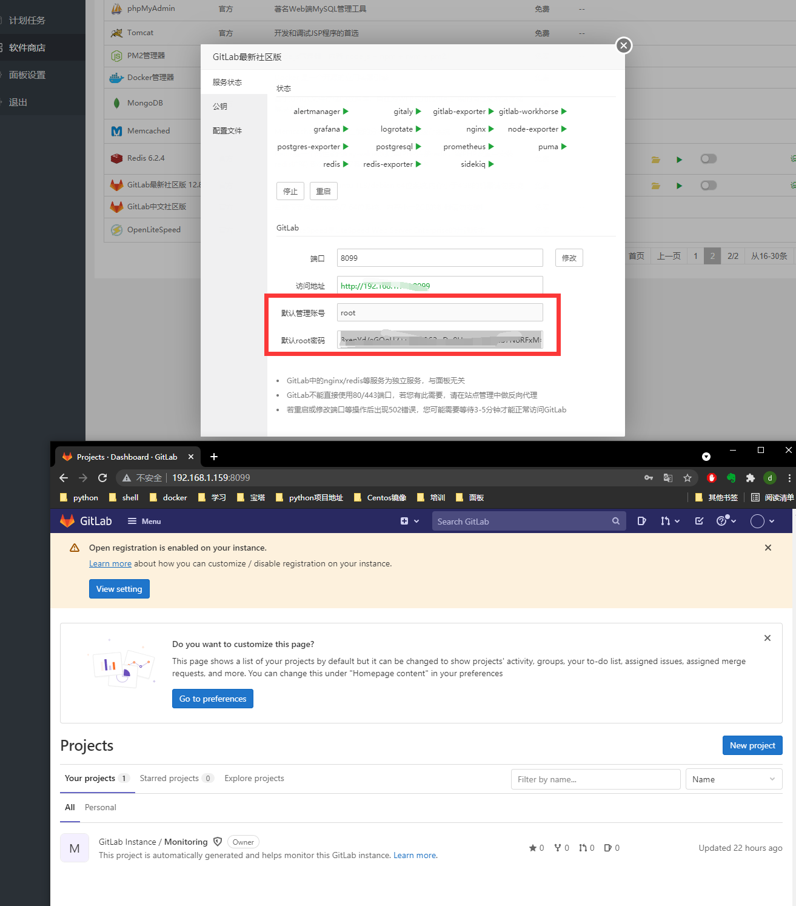Open the Monitoring project link
This screenshot has width=796, height=906.
tap(153, 842)
